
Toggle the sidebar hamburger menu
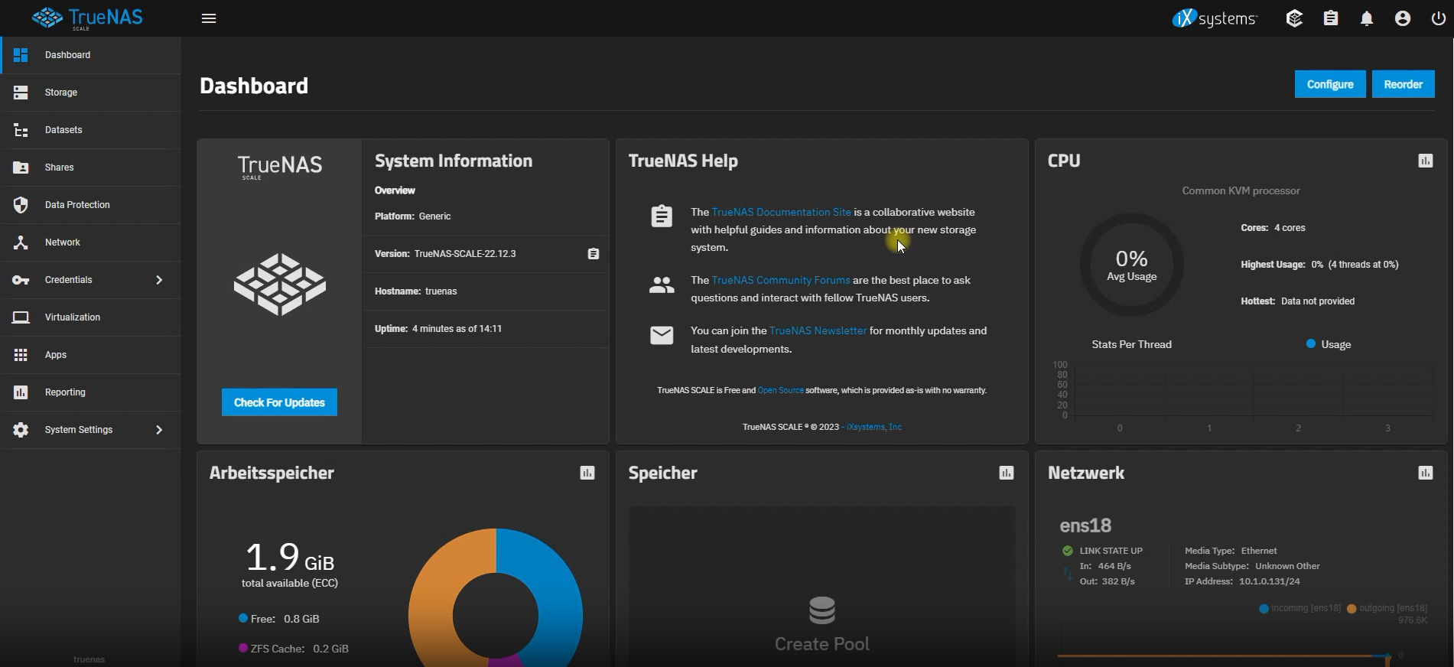(209, 18)
